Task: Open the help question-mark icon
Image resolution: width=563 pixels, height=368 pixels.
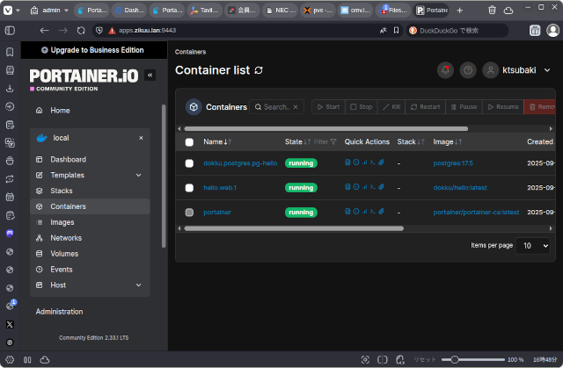Action: tap(468, 70)
